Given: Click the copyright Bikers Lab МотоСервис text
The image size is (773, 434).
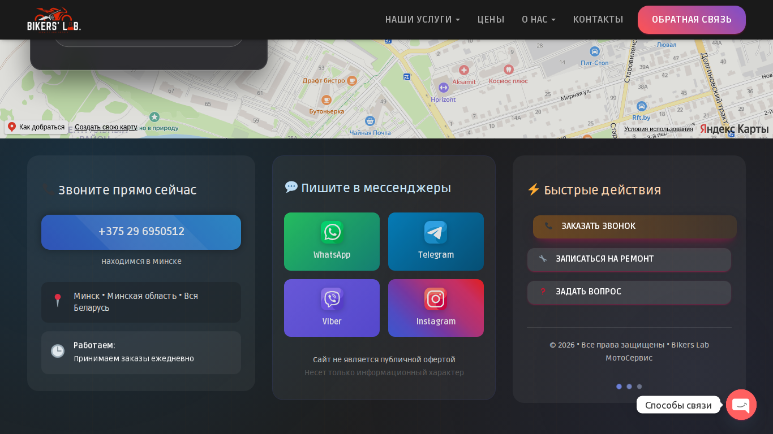Looking at the screenshot, I should [629, 351].
